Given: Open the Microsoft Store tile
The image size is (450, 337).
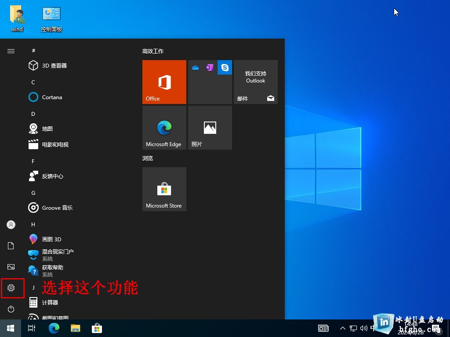Looking at the screenshot, I should tap(164, 189).
